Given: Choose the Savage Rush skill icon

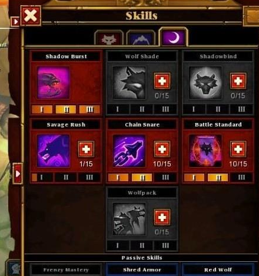Looking at the screenshot, I should (x=54, y=151).
